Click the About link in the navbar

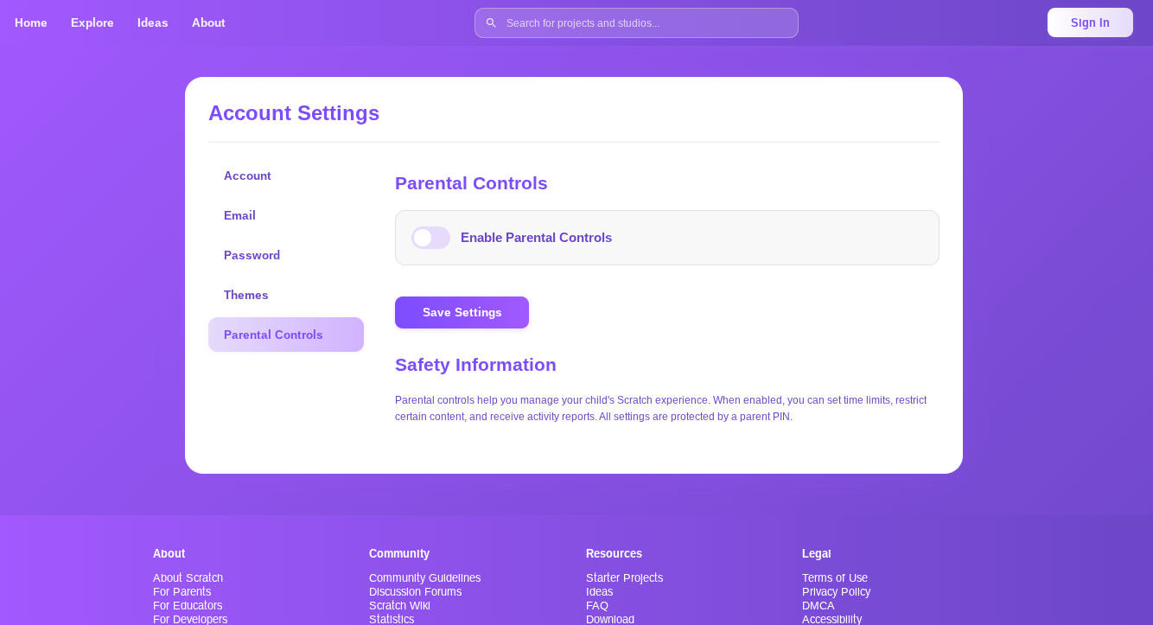[208, 22]
